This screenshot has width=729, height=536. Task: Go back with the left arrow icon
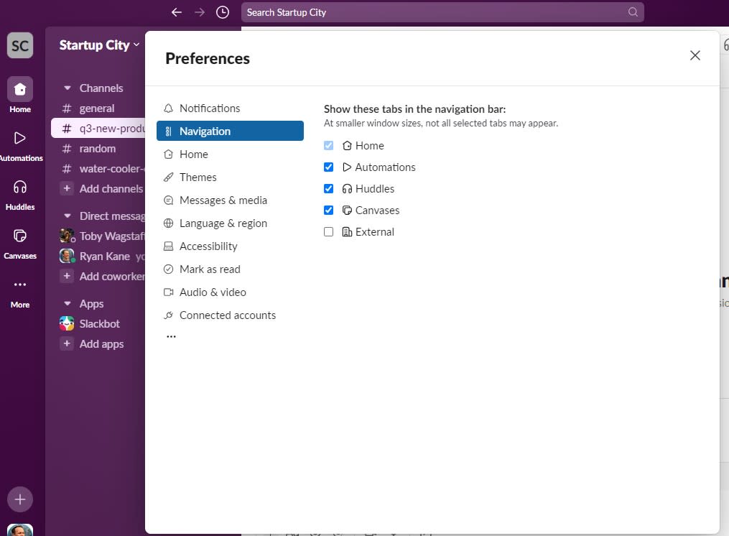pyautogui.click(x=176, y=12)
